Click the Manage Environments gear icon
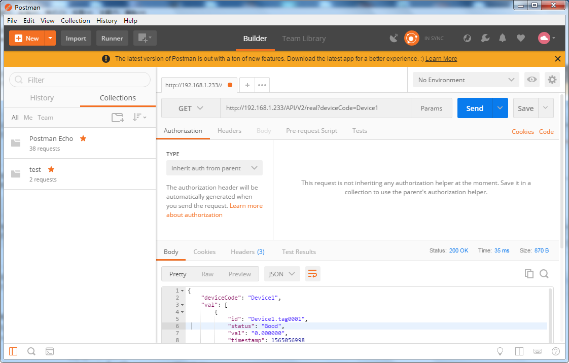The image size is (569, 363). point(552,80)
